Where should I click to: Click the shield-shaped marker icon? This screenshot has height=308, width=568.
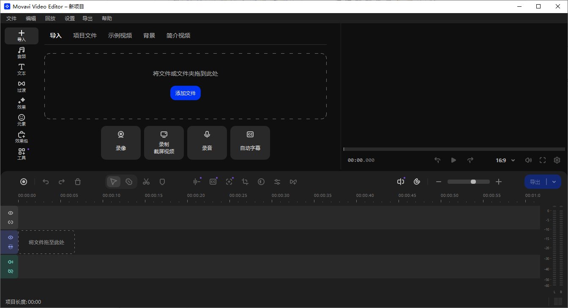(162, 182)
